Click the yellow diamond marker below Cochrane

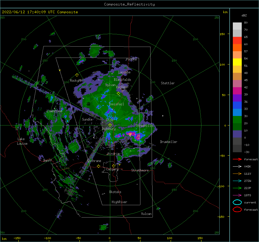(x=99, y=166)
